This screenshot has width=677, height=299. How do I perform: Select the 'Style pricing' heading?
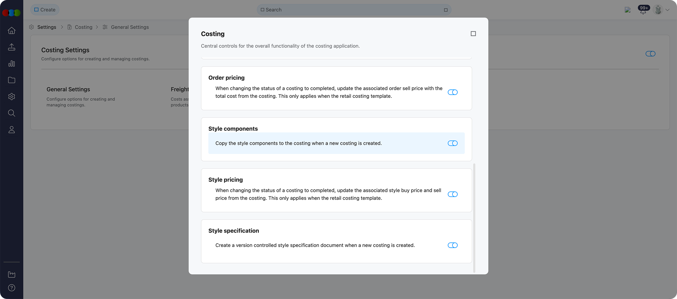[226, 180]
